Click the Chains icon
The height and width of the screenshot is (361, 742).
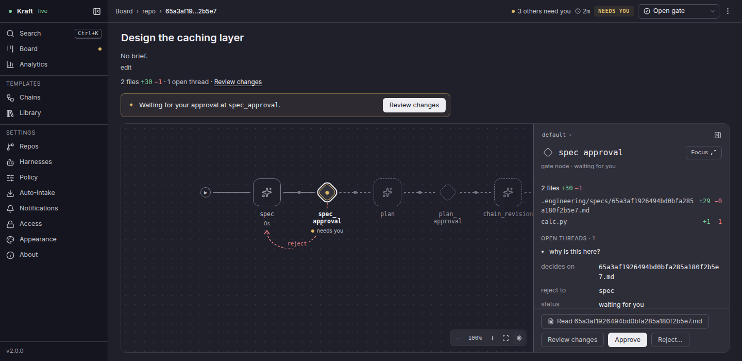(x=10, y=97)
